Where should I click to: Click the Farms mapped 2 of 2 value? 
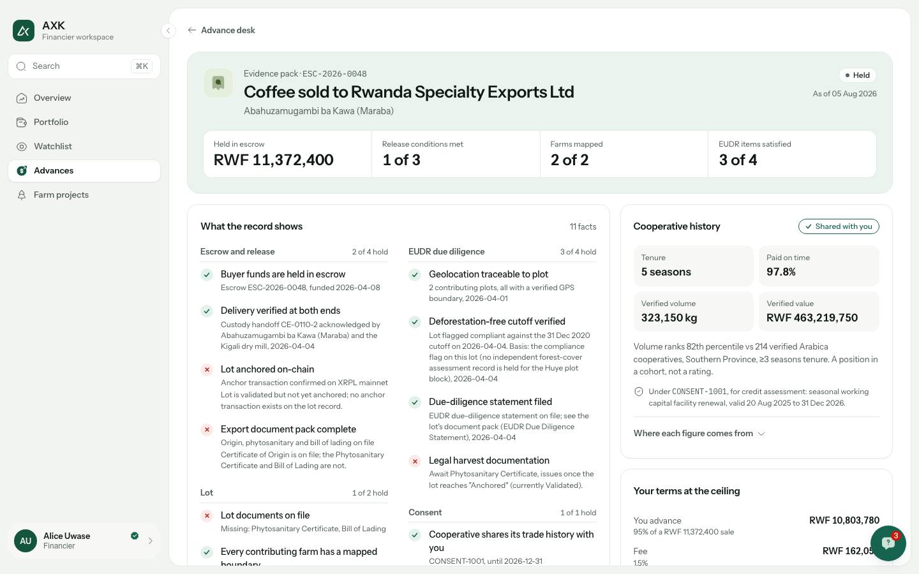click(x=570, y=160)
